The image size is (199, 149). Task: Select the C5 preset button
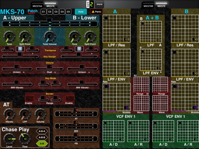(68, 12)
